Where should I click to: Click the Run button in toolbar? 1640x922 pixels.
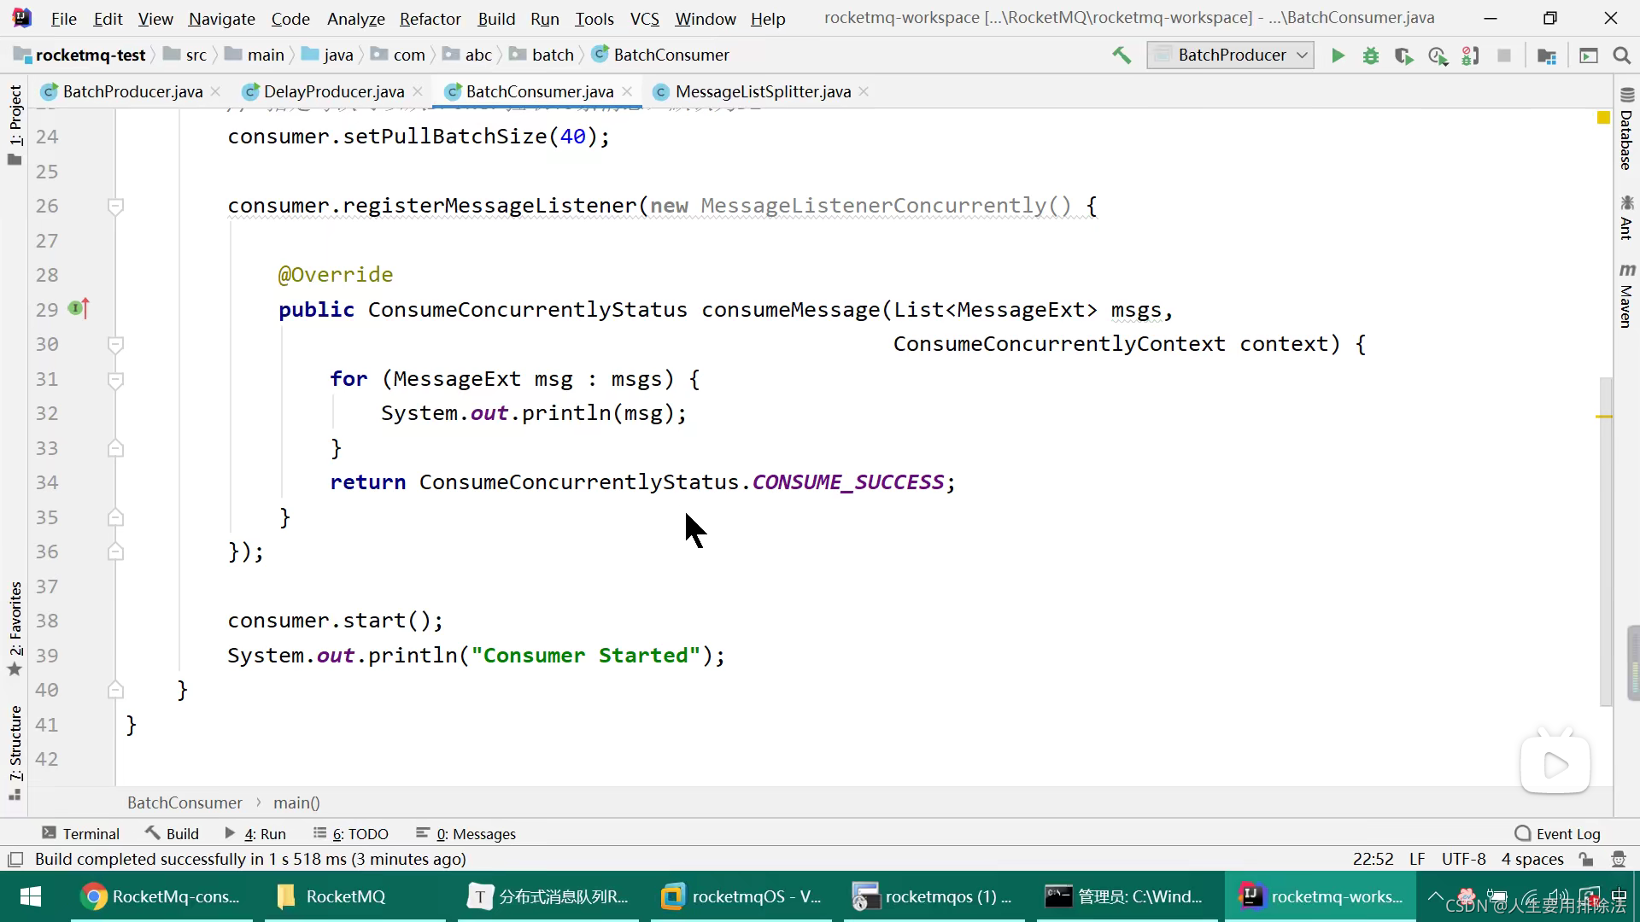1338,54
